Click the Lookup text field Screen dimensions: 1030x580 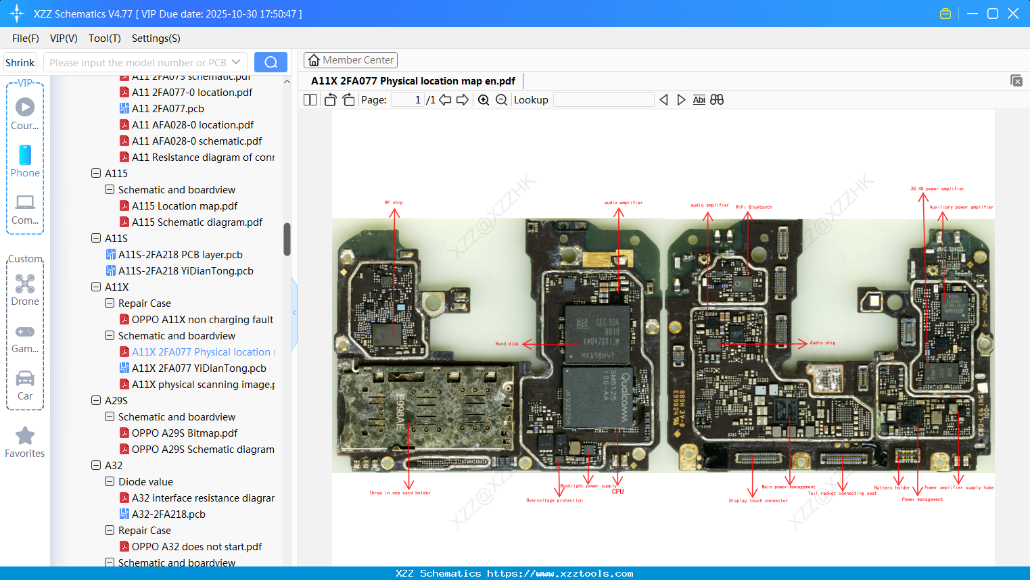tap(603, 100)
